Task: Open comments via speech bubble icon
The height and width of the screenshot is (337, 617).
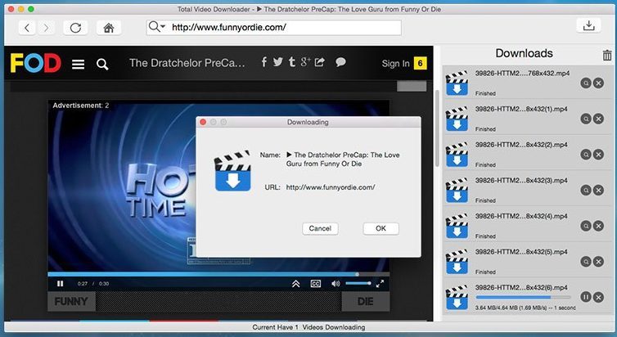Action: (340, 62)
